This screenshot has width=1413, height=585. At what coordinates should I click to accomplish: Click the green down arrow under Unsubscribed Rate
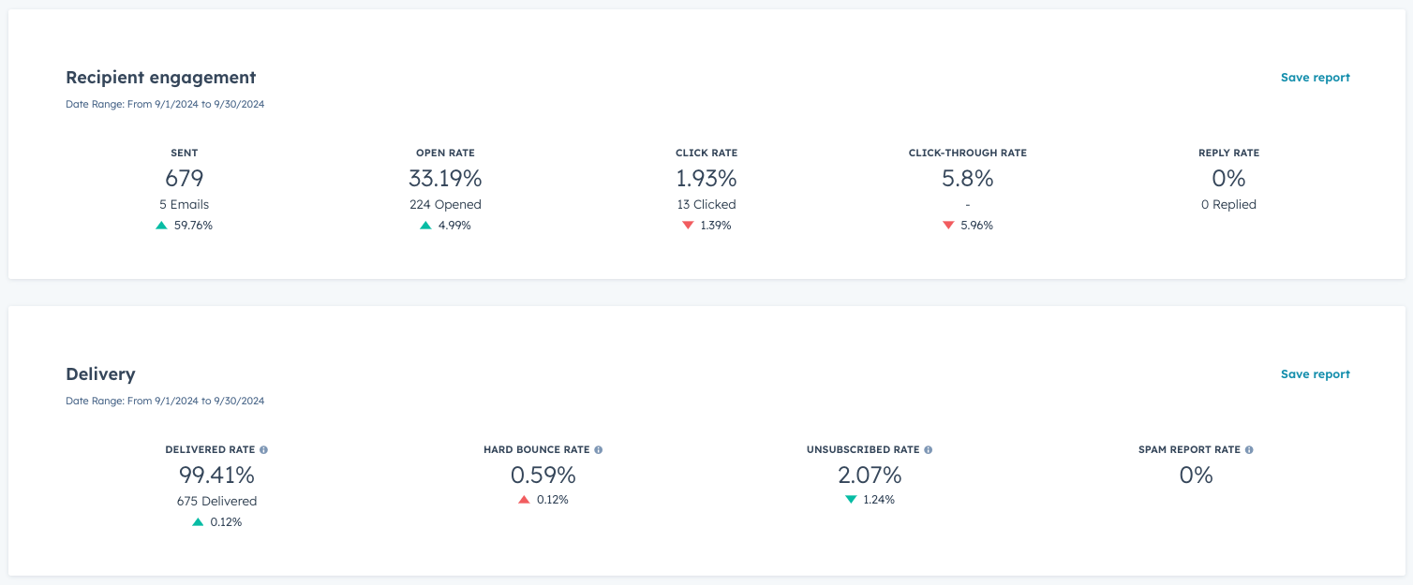(x=851, y=500)
